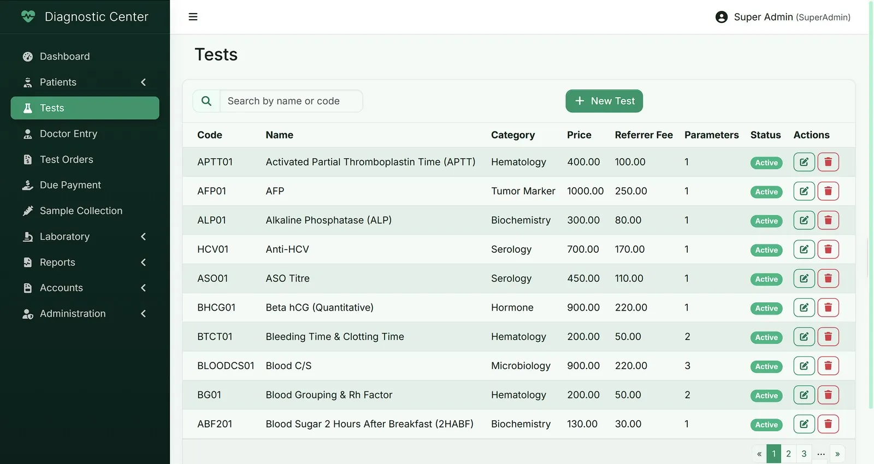Expand the Accounts submenu
The height and width of the screenshot is (464, 874).
point(144,288)
